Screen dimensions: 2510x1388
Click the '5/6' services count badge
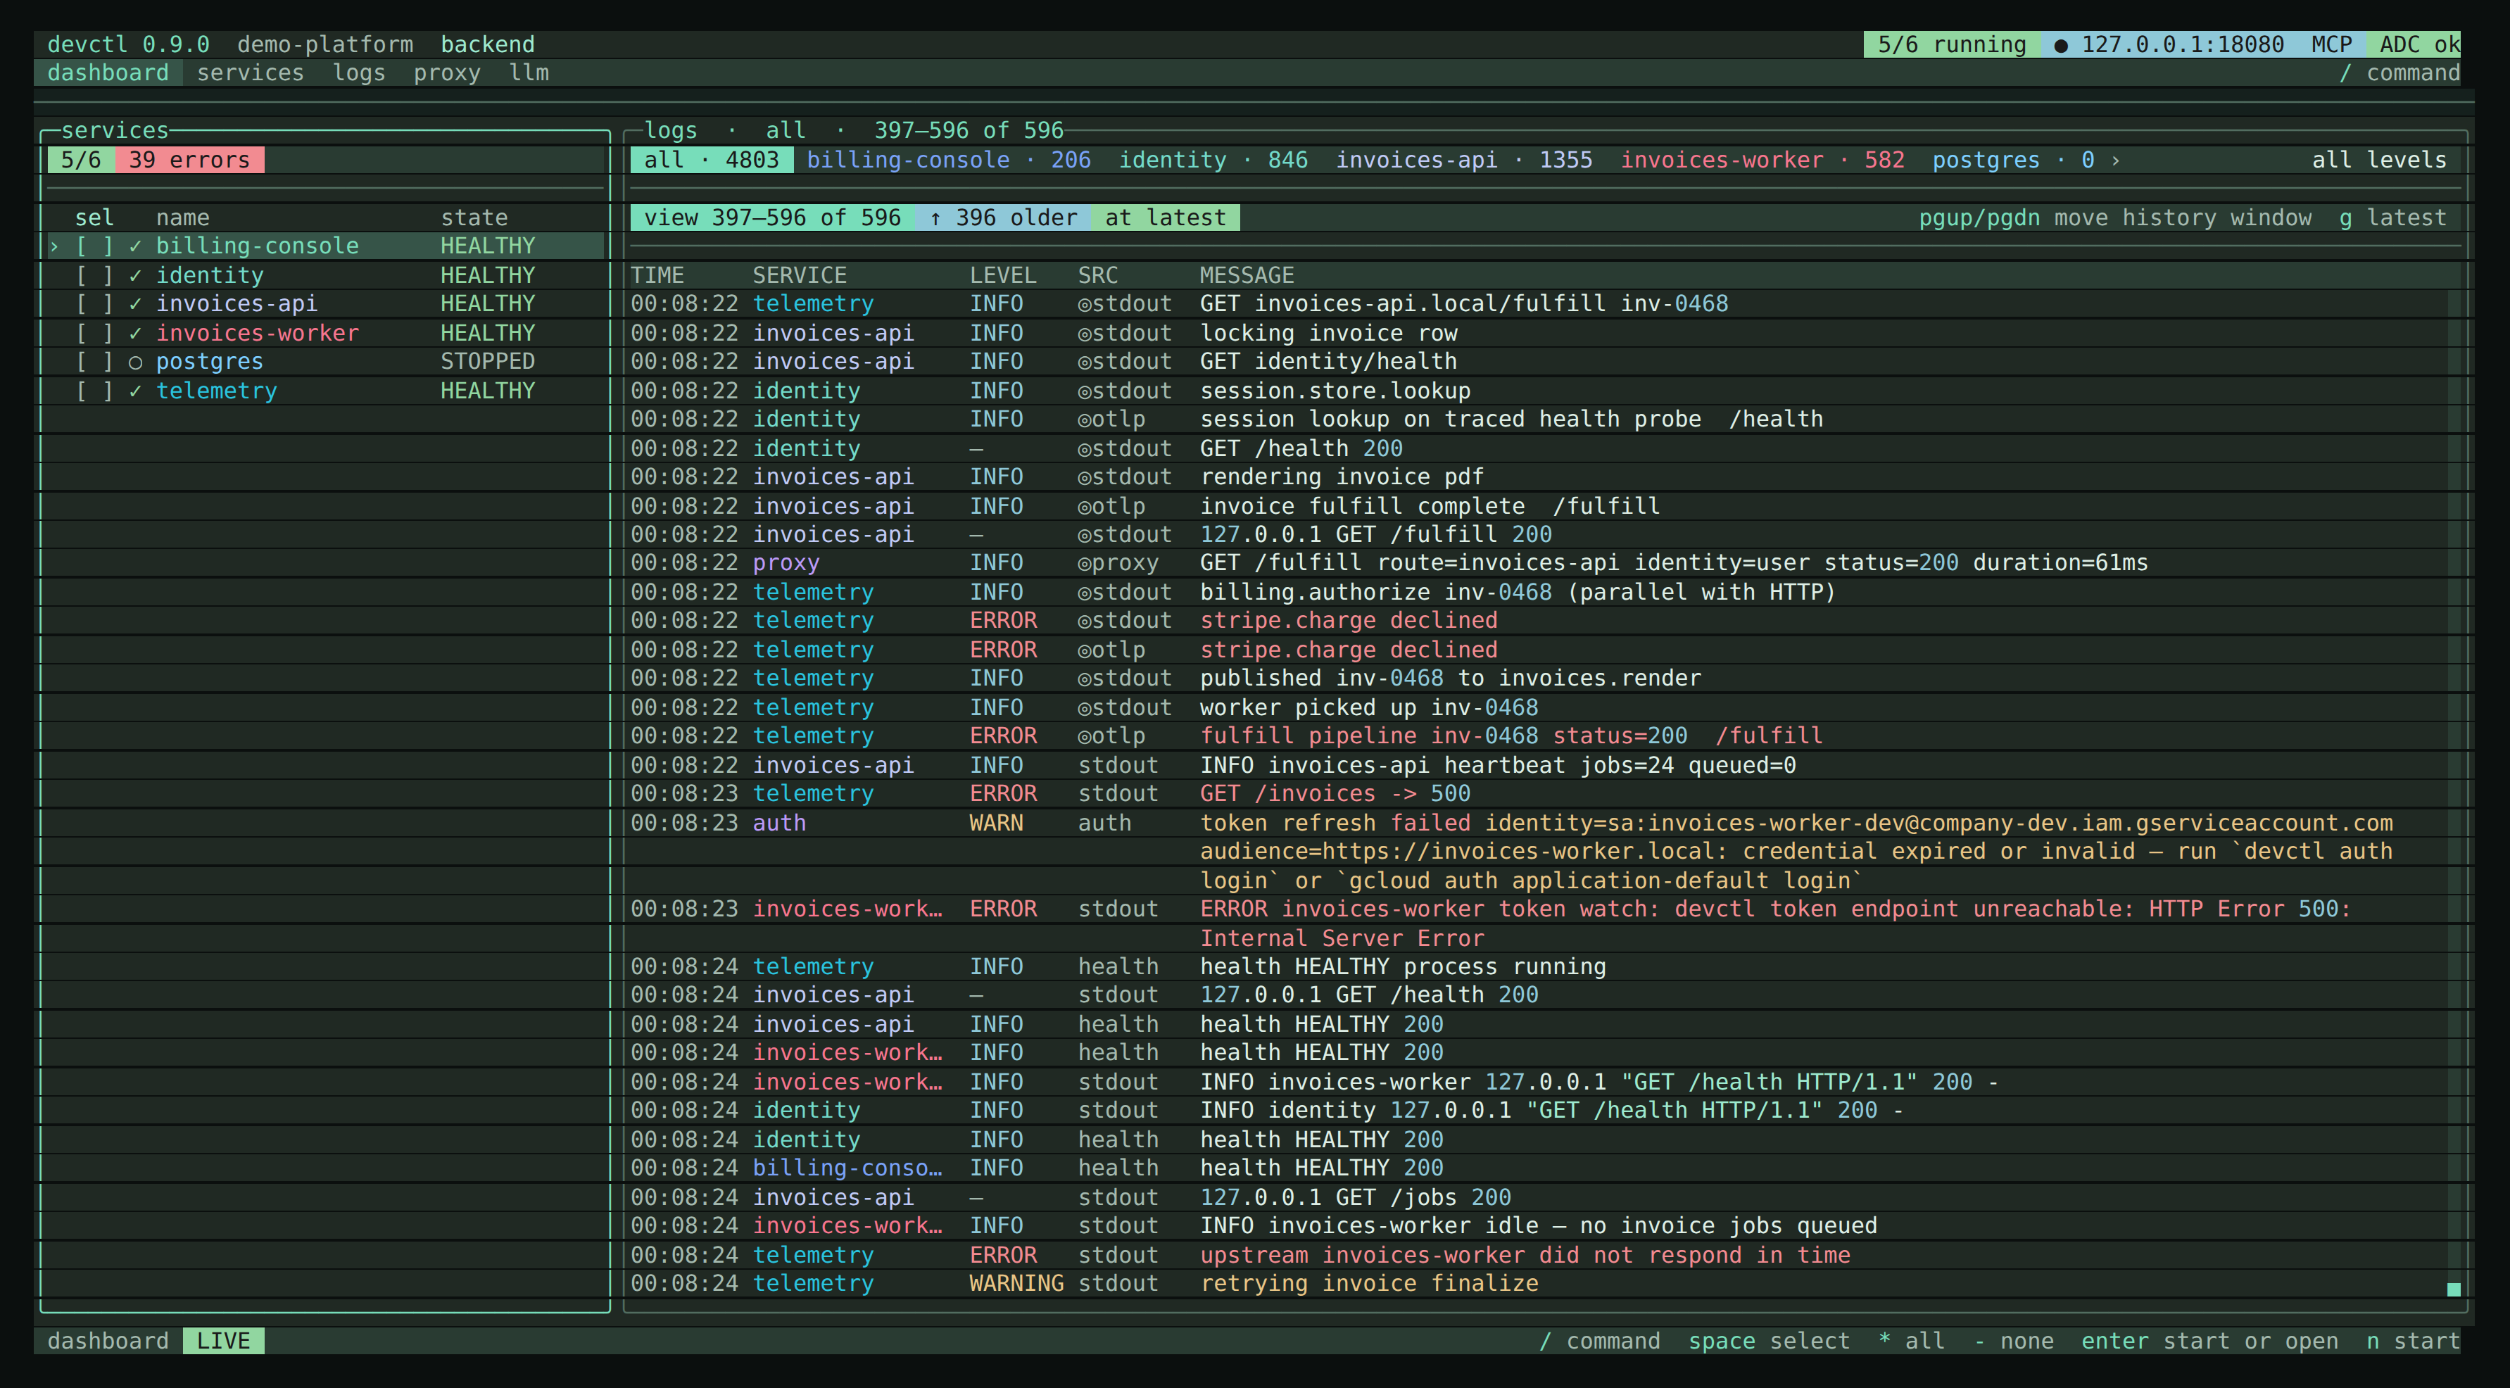pyautogui.click(x=80, y=160)
